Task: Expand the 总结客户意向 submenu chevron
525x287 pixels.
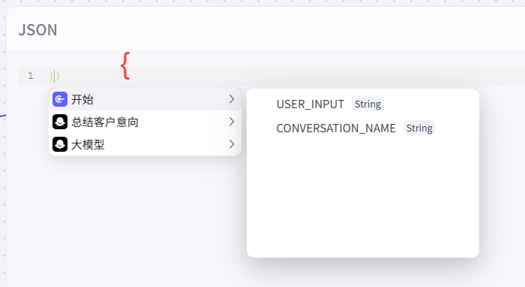Action: 232,122
